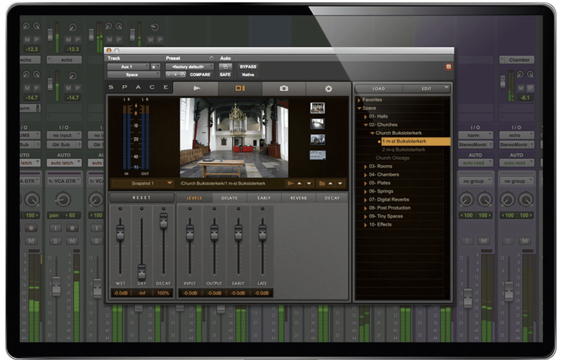Expand the 03- Rooms folder

point(366,166)
